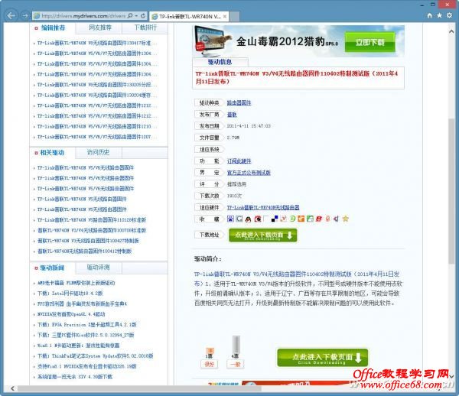Select the 驱动评测 tab
This screenshot has width=459, height=396.
tap(99, 268)
